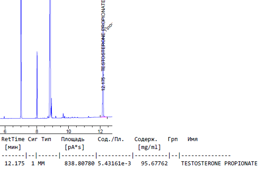This screenshot has height=171, width=259.
Task: Click the concentration value 95.67762
Action: coord(154,164)
